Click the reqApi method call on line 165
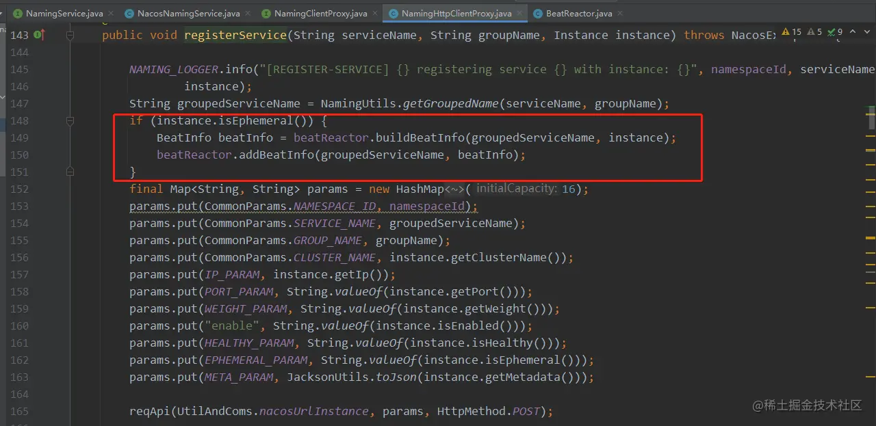 150,412
